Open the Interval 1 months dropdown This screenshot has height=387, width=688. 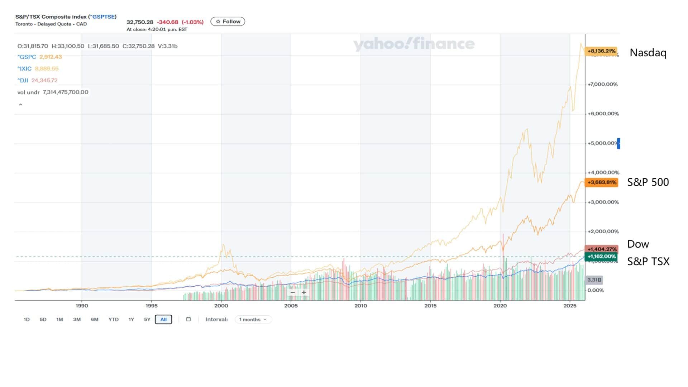click(253, 320)
